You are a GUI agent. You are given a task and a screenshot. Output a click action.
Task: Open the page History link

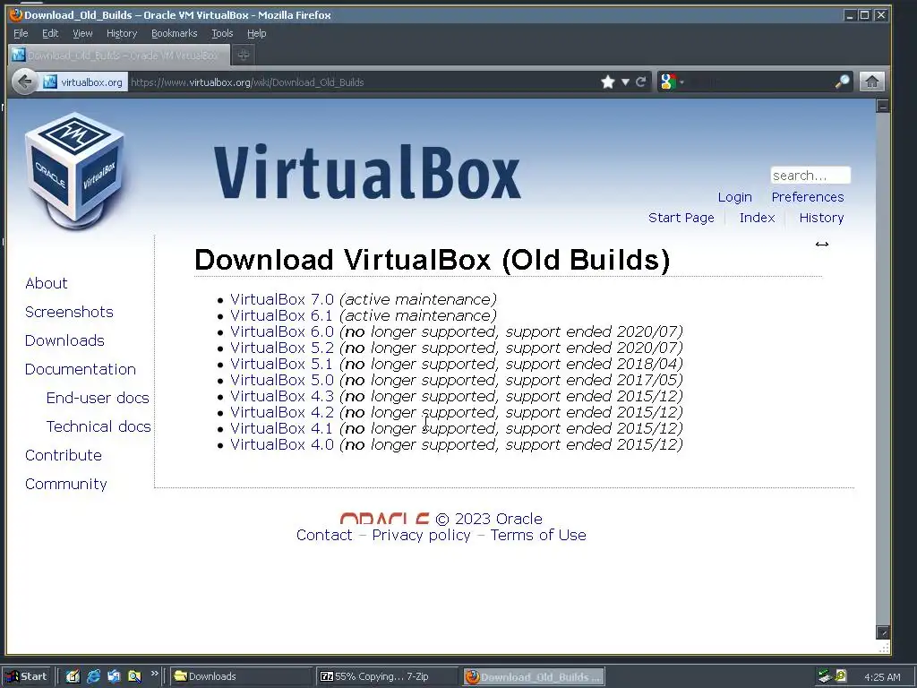[x=822, y=218]
